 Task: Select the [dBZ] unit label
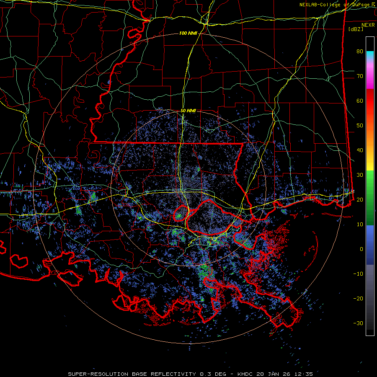(356, 29)
